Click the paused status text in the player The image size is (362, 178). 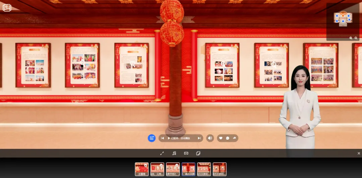click(181, 138)
